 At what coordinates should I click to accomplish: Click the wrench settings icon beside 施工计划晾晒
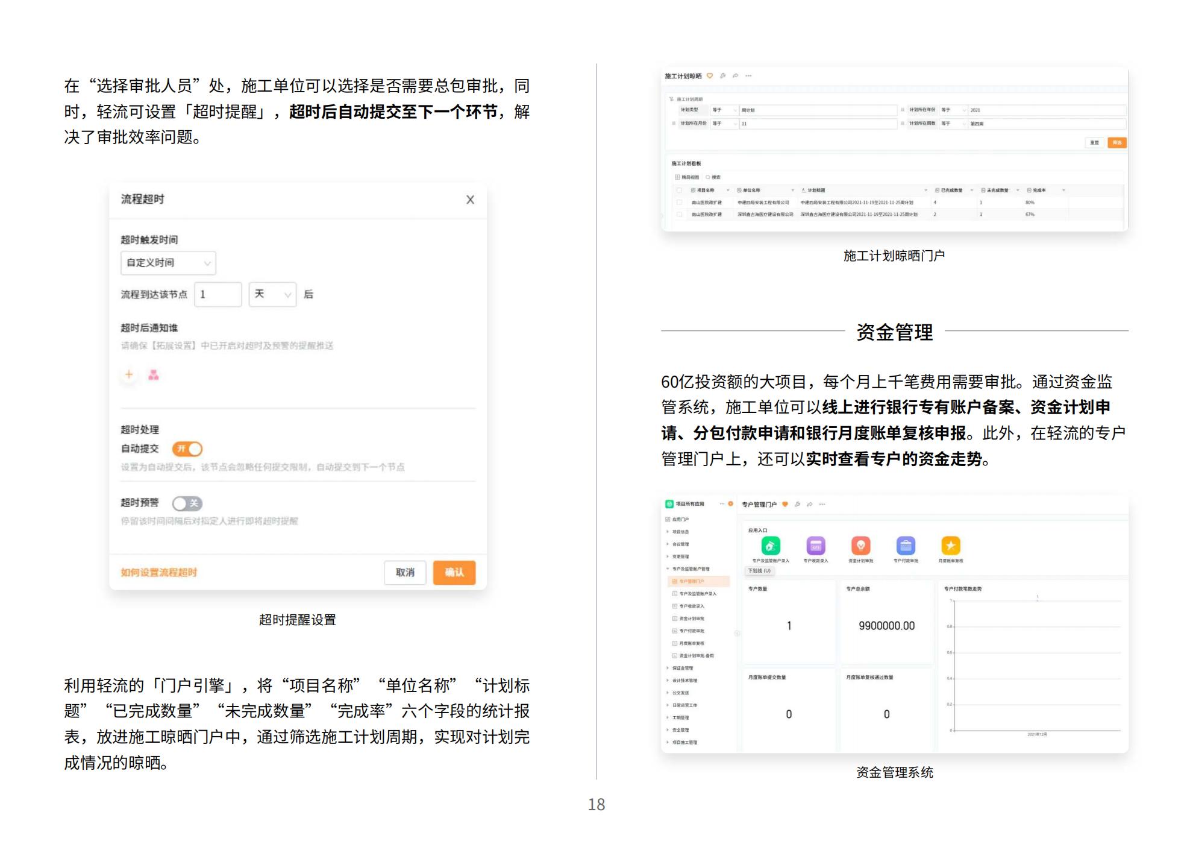[x=722, y=76]
